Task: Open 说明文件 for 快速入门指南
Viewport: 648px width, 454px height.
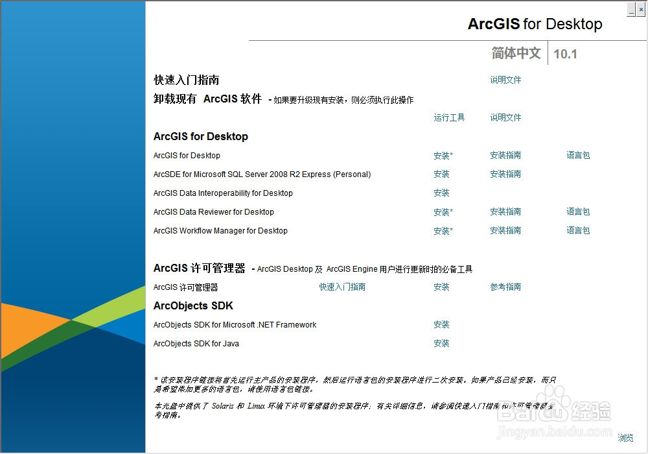Action: tap(505, 80)
